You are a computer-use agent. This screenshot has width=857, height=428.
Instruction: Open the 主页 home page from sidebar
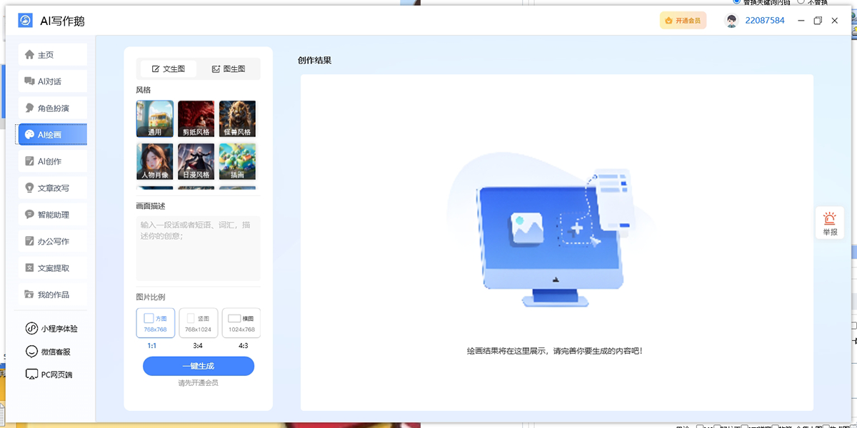point(52,54)
